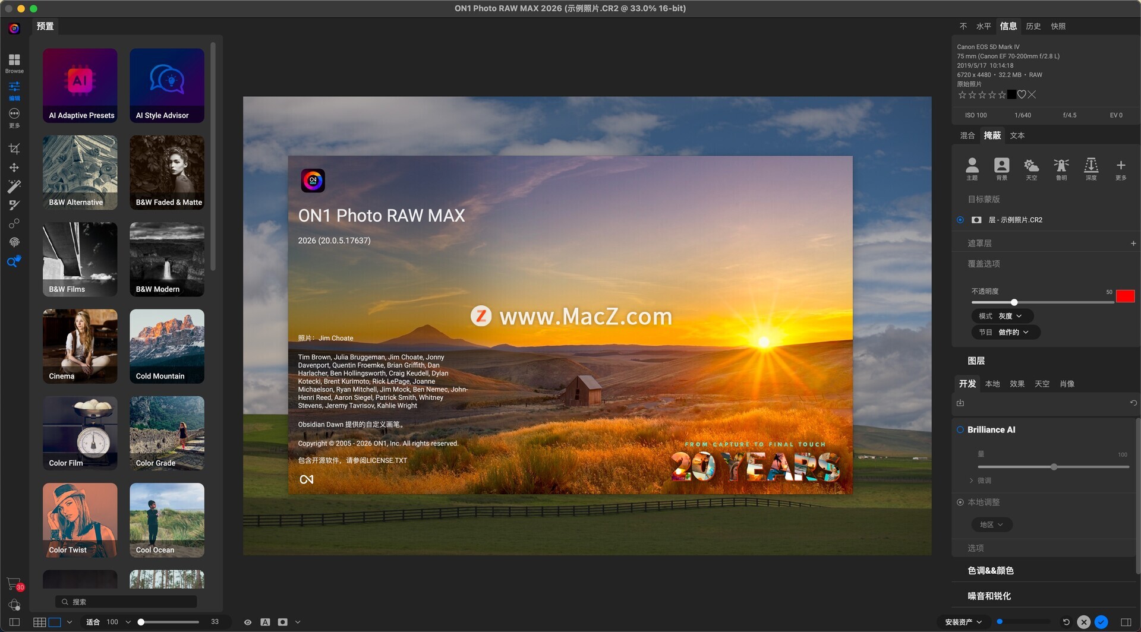Open the 安装资产 dropdown at bottom right
This screenshot has width=1141, height=632.
click(x=963, y=622)
